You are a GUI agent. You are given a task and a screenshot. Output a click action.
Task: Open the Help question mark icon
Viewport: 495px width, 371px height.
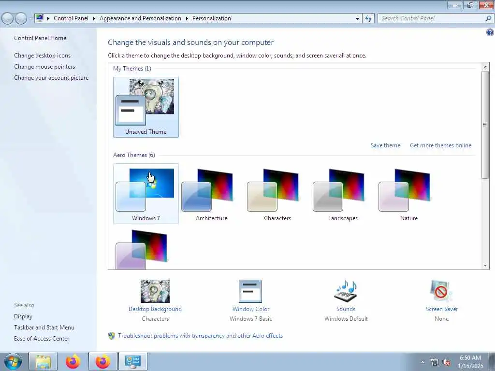pyautogui.click(x=490, y=32)
